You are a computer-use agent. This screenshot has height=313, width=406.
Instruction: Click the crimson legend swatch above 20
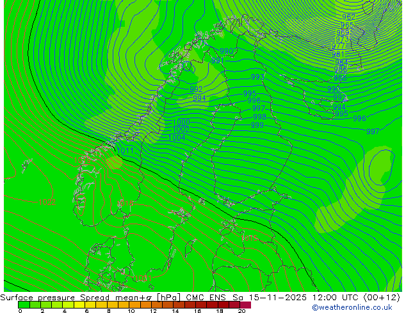click(245, 305)
